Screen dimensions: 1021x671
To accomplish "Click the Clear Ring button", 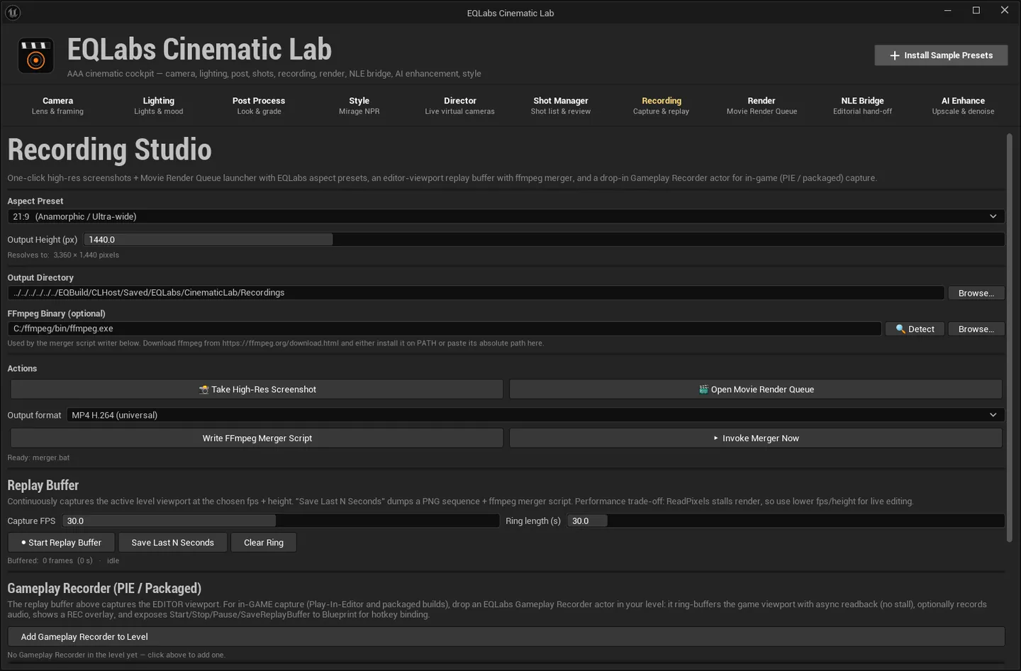I will (x=264, y=543).
